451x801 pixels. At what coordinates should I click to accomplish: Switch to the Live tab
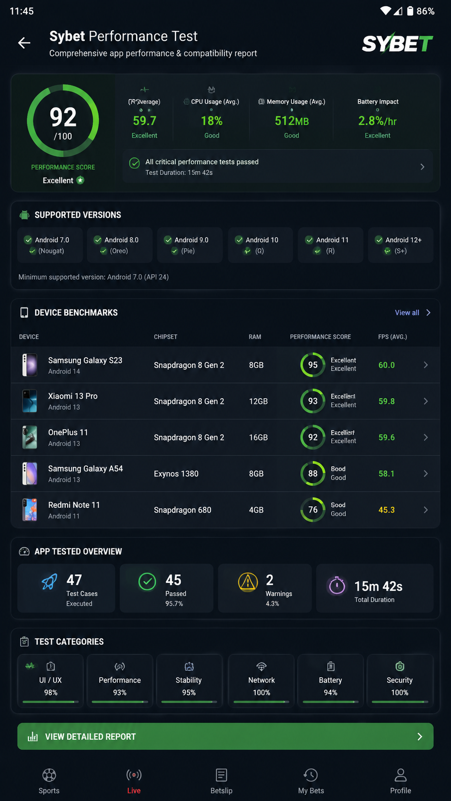click(x=134, y=781)
